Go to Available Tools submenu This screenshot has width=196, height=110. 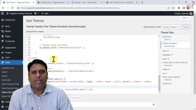[x=8, y=68]
